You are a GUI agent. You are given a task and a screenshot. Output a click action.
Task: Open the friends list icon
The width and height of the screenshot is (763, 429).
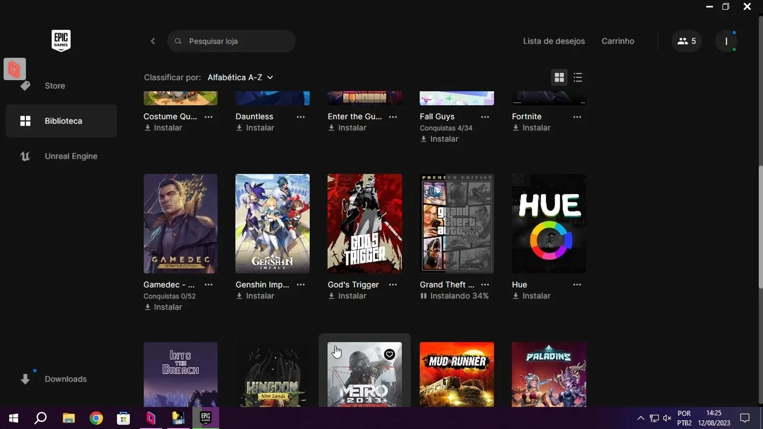point(687,41)
